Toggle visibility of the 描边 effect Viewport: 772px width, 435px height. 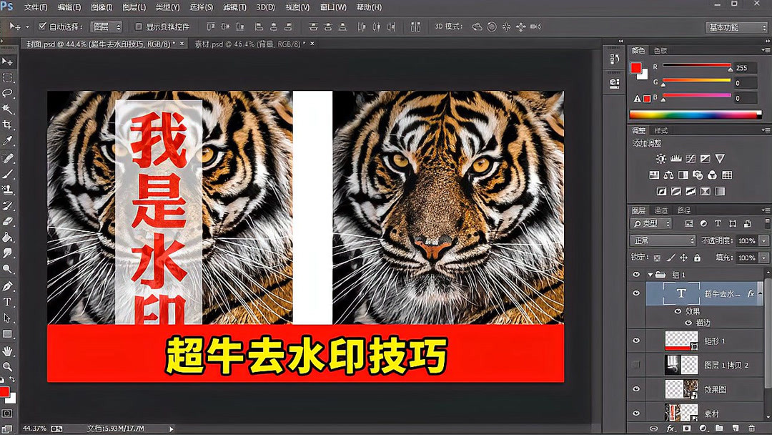pyautogui.click(x=687, y=321)
